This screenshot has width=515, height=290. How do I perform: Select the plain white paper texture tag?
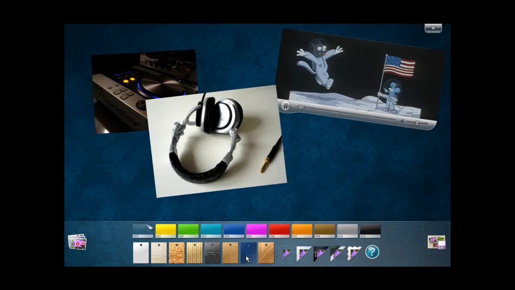[141, 253]
